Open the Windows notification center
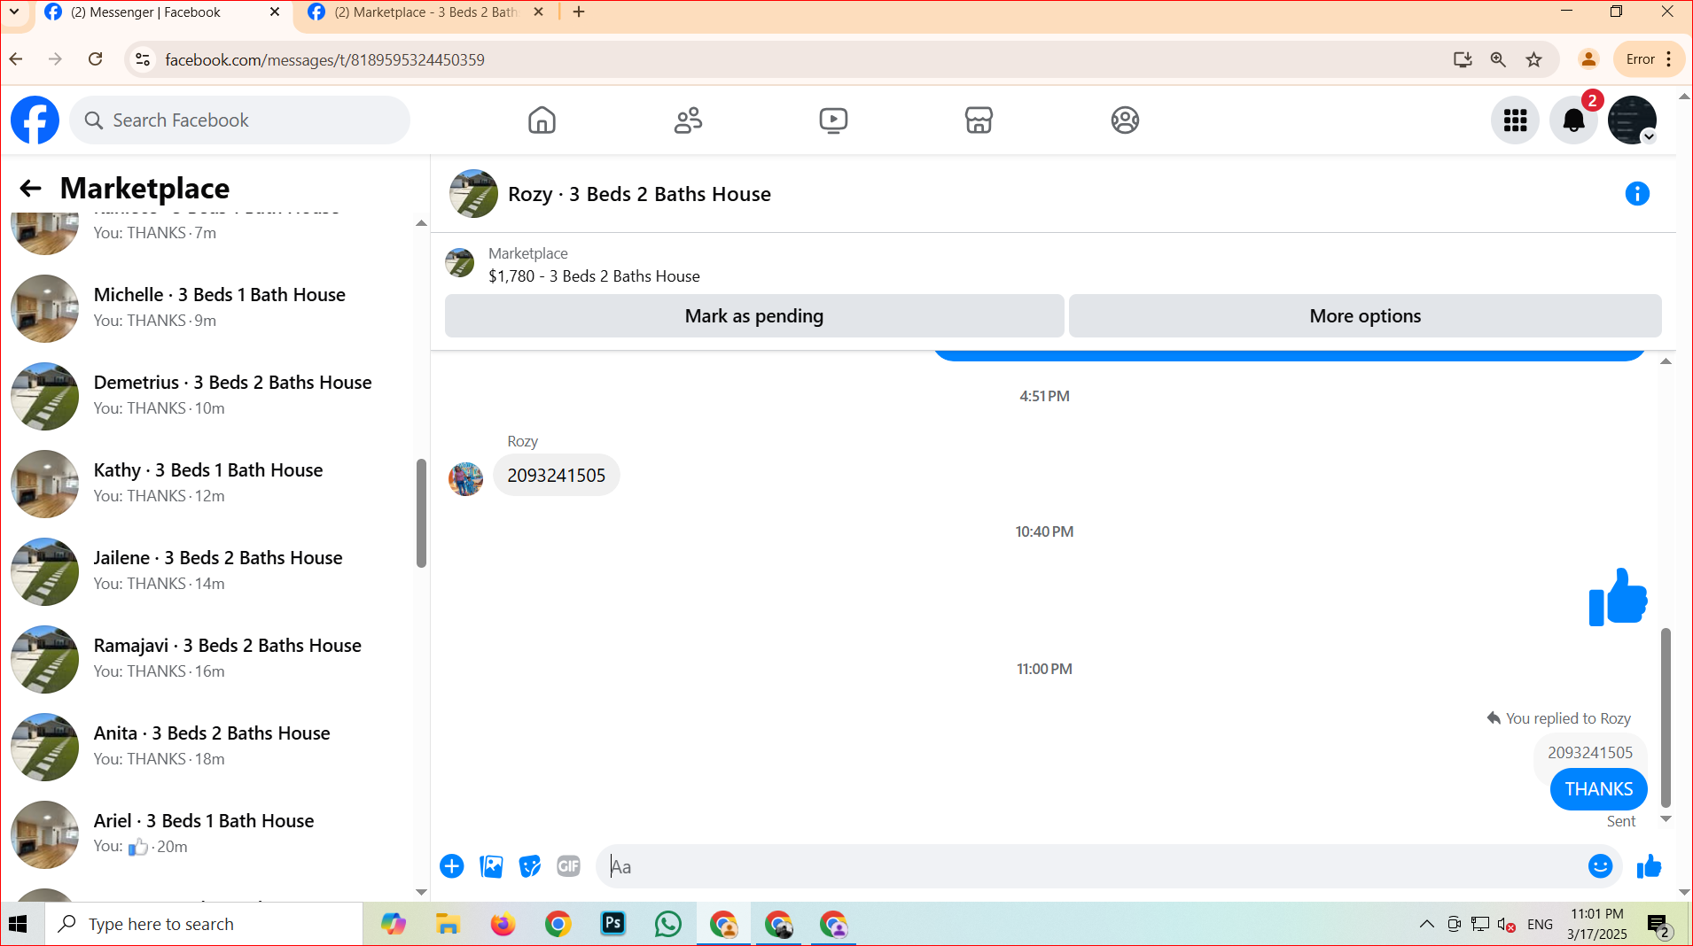The width and height of the screenshot is (1693, 946). coord(1659,926)
